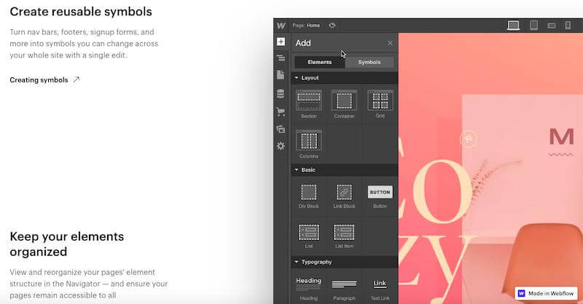Image resolution: width=583 pixels, height=304 pixels.
Task: Select the mobile portrait breakpoint icon
Action: coord(568,26)
